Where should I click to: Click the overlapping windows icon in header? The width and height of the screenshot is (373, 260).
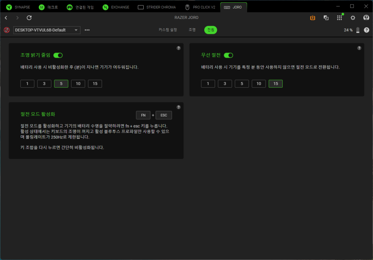click(326, 18)
